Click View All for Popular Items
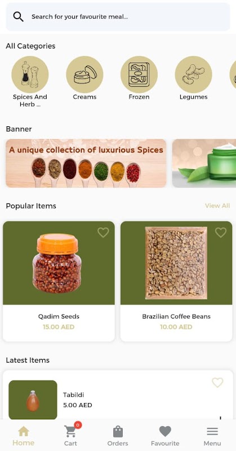This screenshot has width=236, height=451. coord(217,206)
